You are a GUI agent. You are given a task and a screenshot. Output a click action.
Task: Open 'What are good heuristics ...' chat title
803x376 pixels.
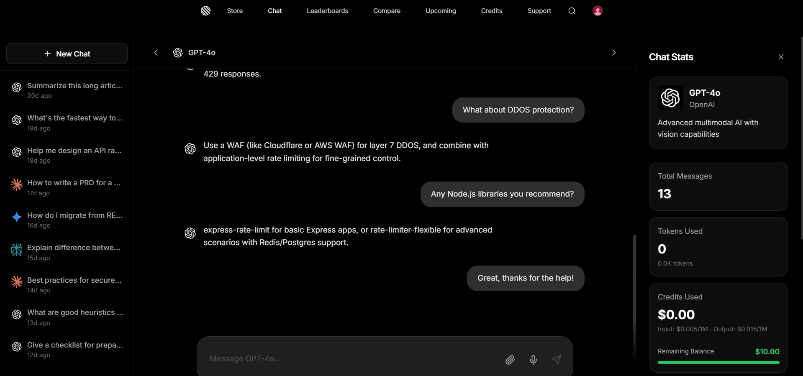tap(75, 312)
